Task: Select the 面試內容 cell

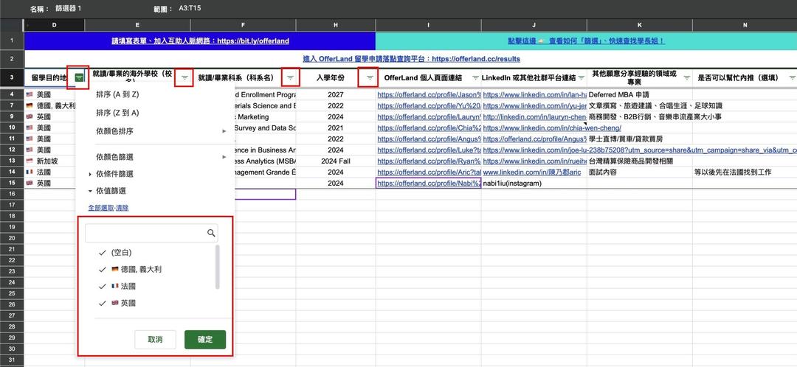Action: click(x=639, y=172)
